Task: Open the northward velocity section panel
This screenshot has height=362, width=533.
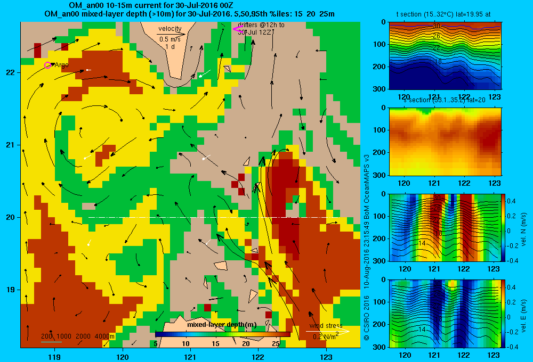Action: coord(445,227)
